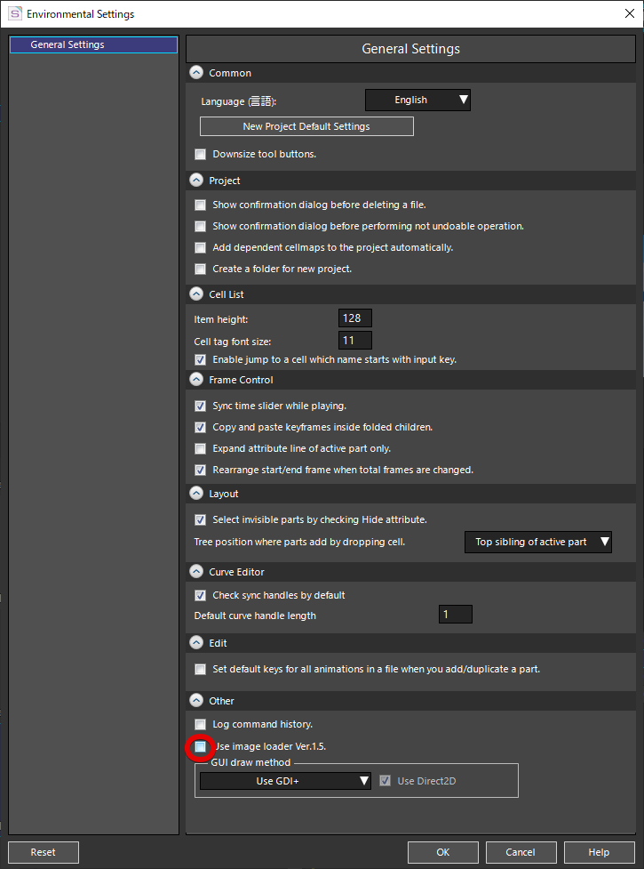Image resolution: width=644 pixels, height=869 pixels.
Task: Click New Project Default Settings button
Action: 306,126
